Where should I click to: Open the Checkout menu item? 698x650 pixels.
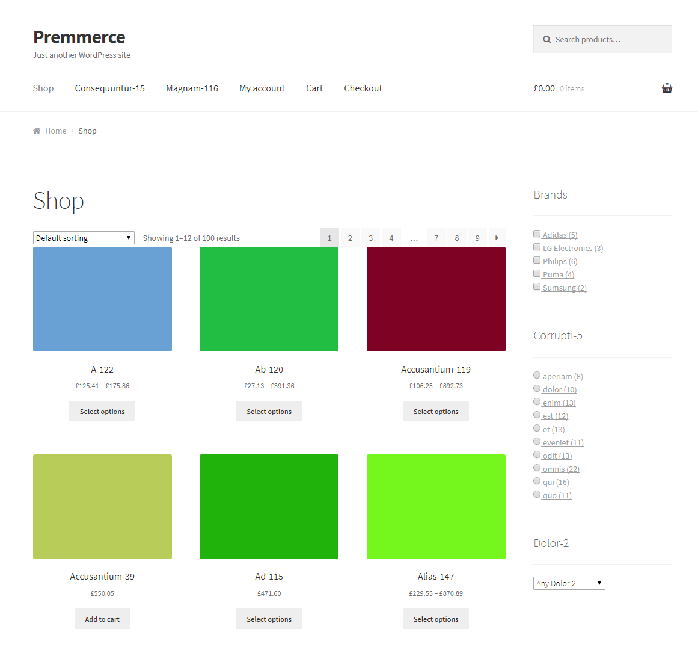coord(363,88)
